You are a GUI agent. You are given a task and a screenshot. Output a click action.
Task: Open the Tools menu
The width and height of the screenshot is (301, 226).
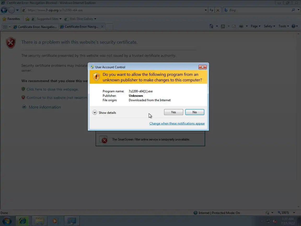click(283, 26)
